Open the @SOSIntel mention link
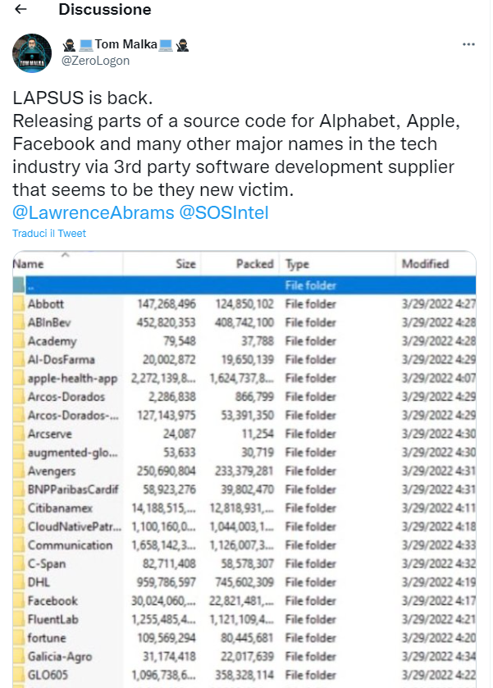 point(224,212)
